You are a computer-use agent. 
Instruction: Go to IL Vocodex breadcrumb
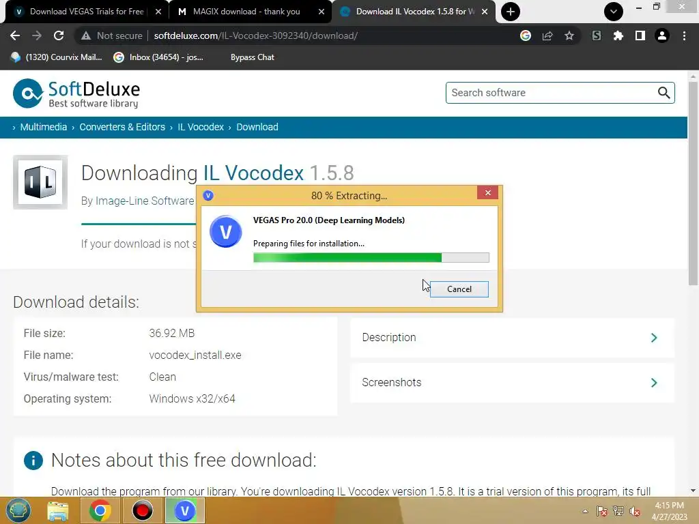point(201,127)
